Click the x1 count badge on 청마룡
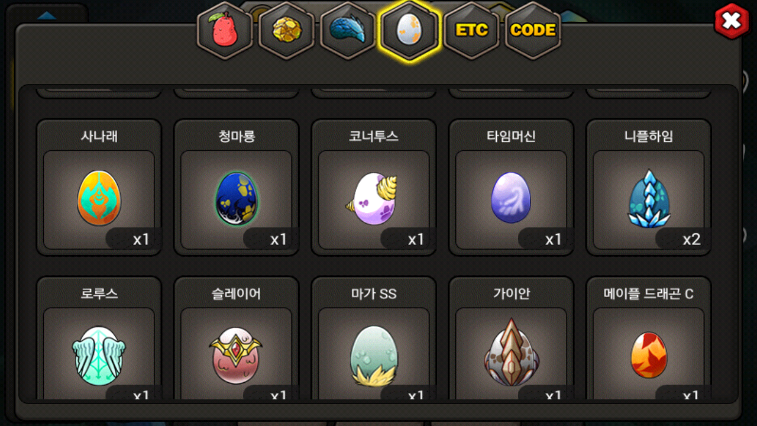Image resolution: width=757 pixels, height=426 pixels. pos(278,240)
